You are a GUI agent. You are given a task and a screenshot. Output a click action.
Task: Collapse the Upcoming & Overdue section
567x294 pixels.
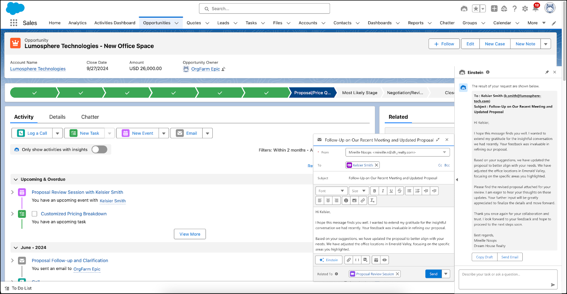[16, 180]
